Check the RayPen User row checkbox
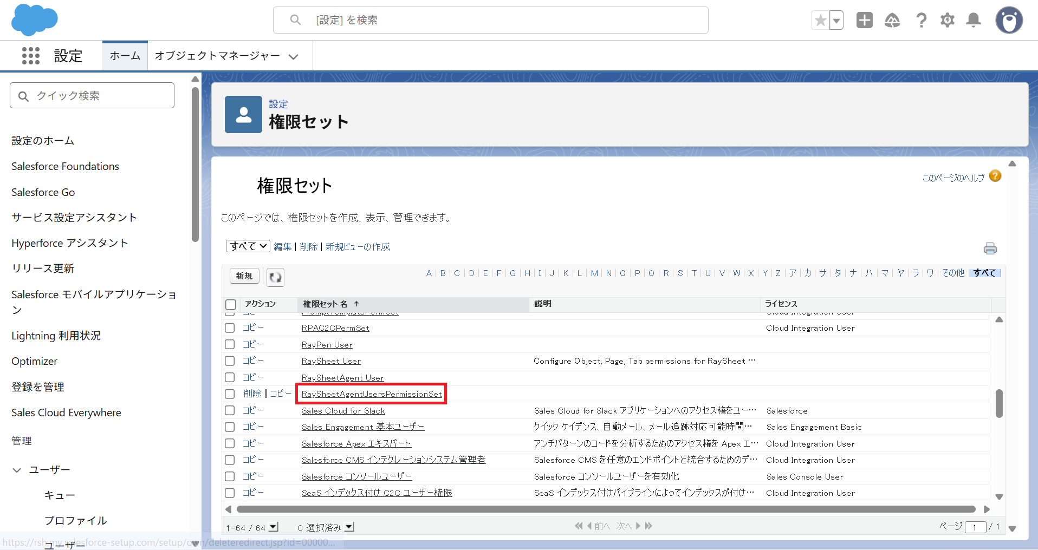The height and width of the screenshot is (550, 1038). point(230,344)
